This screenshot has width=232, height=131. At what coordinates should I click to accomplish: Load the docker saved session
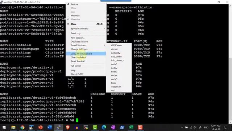click(x=119, y=49)
